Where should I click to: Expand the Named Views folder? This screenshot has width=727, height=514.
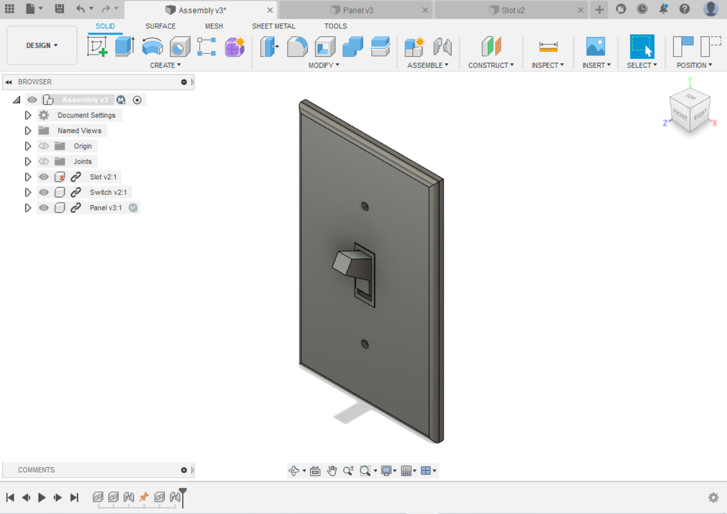coord(28,130)
